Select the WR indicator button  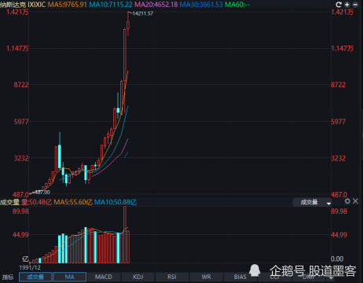point(206,277)
